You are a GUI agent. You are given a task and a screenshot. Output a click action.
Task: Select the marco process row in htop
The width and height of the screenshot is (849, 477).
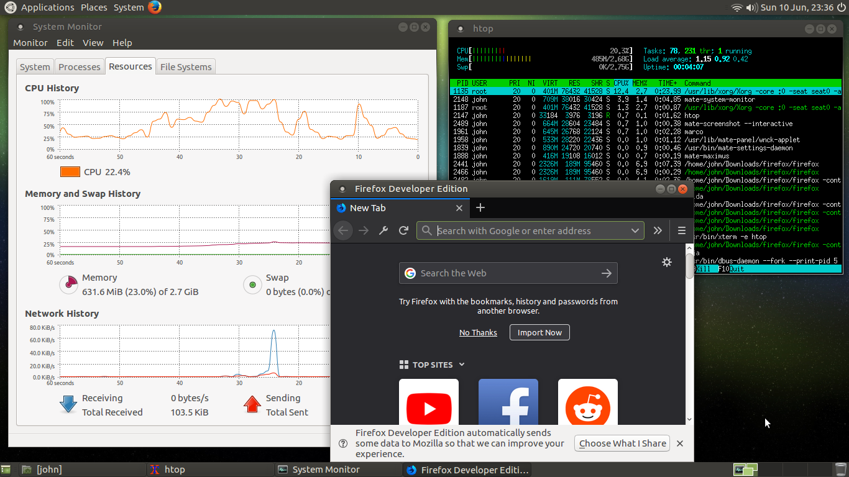click(645, 132)
